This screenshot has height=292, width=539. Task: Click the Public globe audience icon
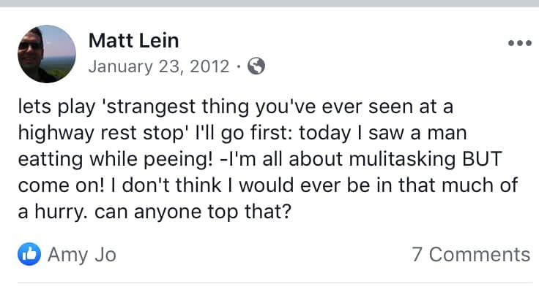(x=256, y=66)
